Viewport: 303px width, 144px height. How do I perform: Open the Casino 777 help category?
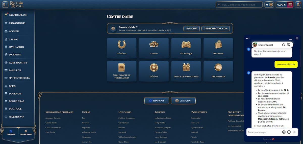pyautogui.click(x=154, y=48)
